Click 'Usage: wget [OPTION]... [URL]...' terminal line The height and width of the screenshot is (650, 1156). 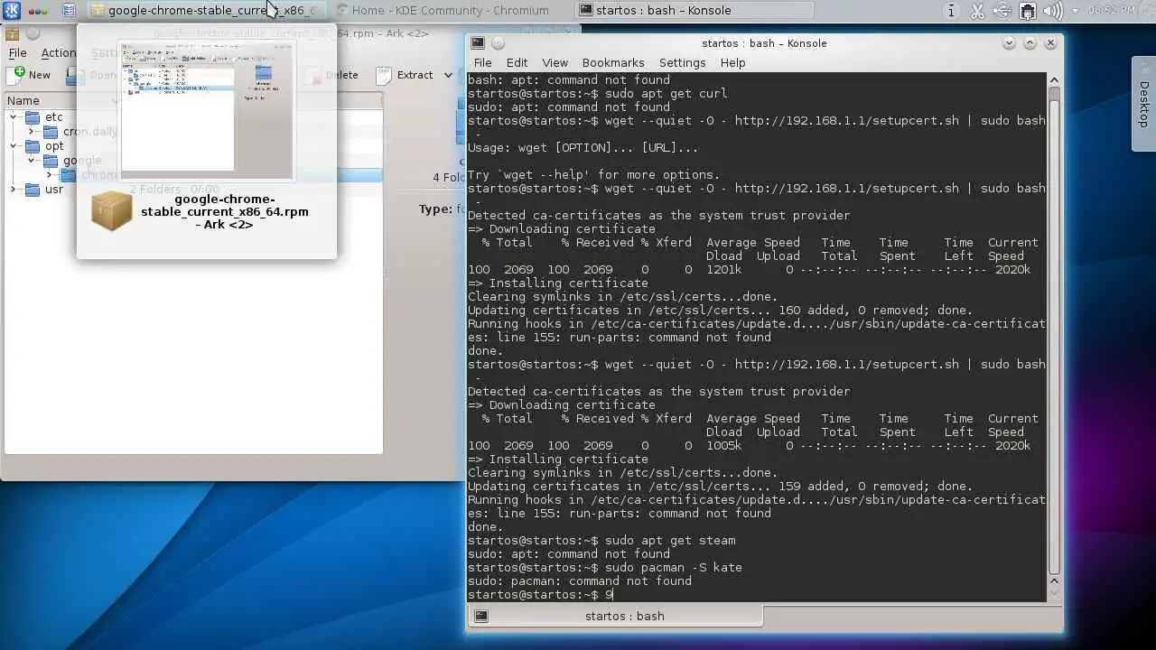583,148
